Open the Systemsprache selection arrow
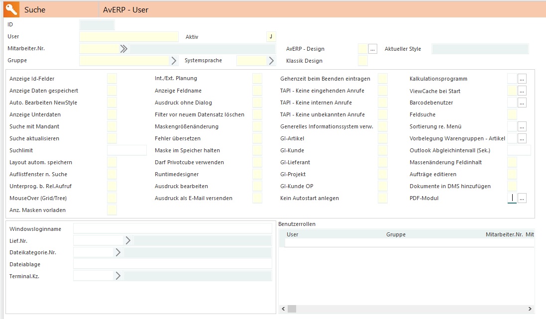 271,61
